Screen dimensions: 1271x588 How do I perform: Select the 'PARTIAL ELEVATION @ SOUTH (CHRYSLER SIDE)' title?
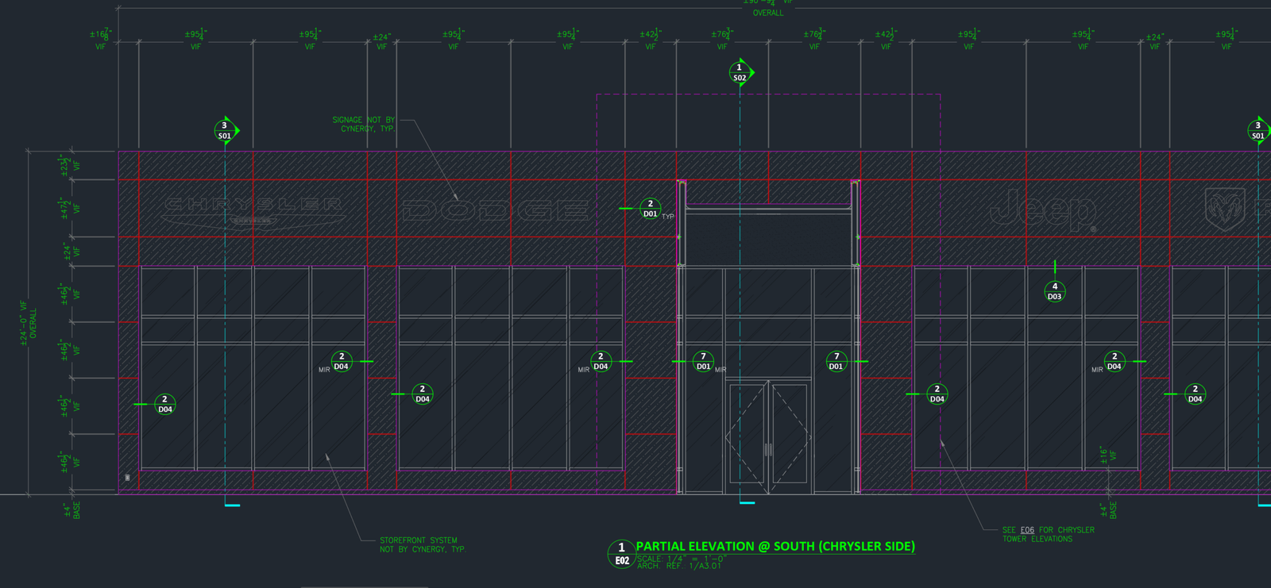point(775,547)
